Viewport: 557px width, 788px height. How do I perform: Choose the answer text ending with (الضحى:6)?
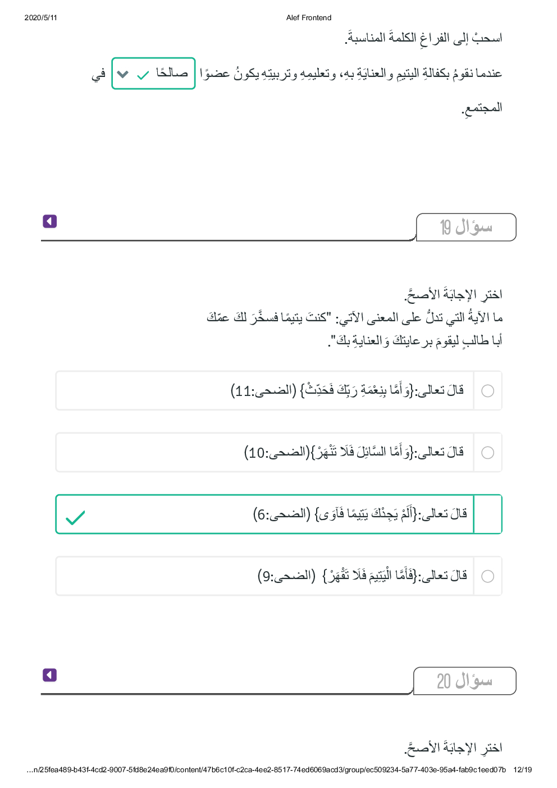click(x=359, y=514)
